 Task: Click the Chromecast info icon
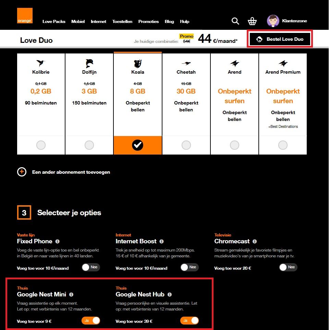(x=255, y=241)
